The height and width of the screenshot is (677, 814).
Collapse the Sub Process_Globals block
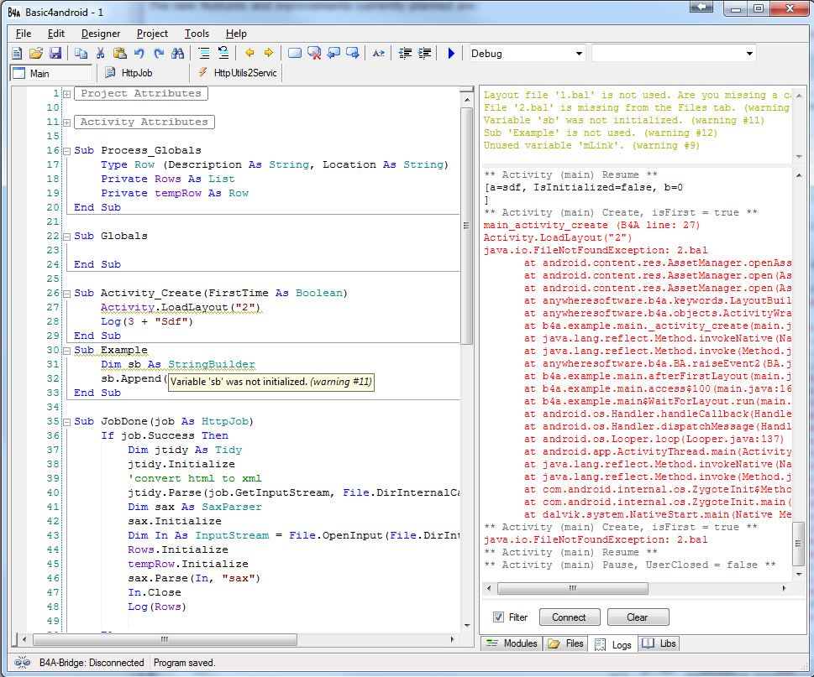[66, 151]
